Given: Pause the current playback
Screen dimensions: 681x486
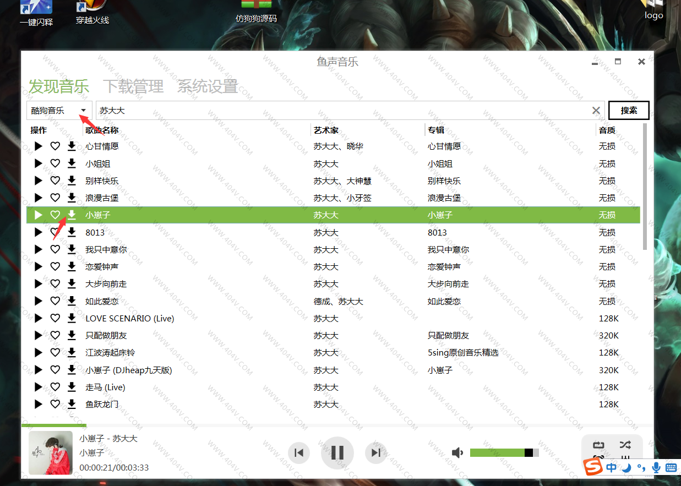Looking at the screenshot, I should 337,452.
